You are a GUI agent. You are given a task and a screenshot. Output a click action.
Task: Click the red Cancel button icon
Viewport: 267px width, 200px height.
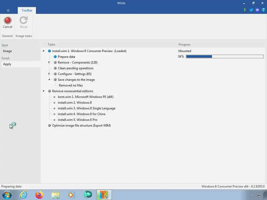(x=8, y=20)
